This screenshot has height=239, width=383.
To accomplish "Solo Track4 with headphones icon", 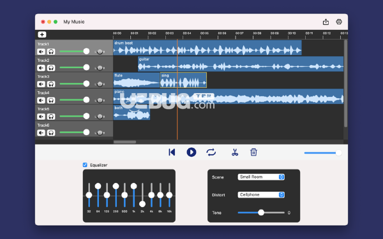I will point(51,100).
